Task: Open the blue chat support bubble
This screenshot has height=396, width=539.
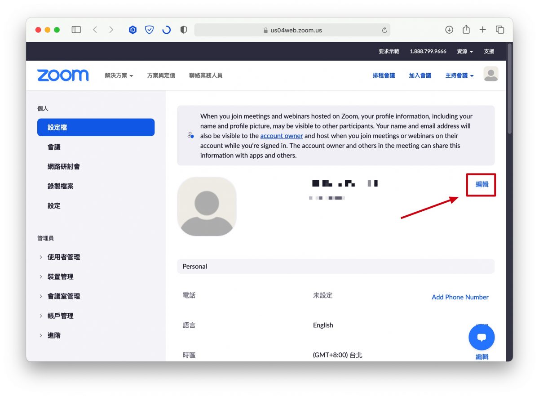Action: [482, 337]
